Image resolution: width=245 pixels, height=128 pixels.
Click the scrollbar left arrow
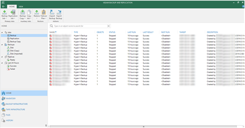[49, 127]
